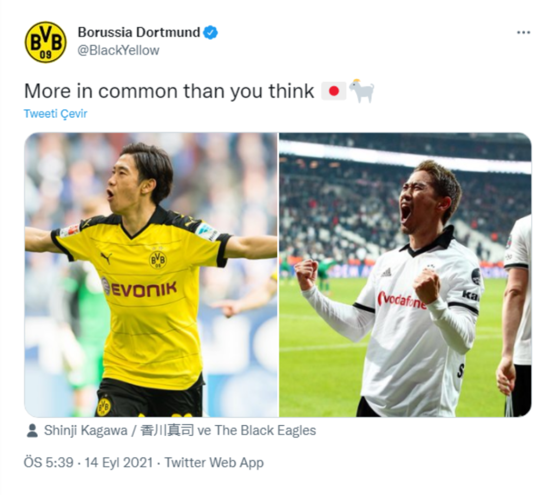Open the yellow Dortmund jersey photo
The width and height of the screenshot is (554, 495).
(151, 275)
